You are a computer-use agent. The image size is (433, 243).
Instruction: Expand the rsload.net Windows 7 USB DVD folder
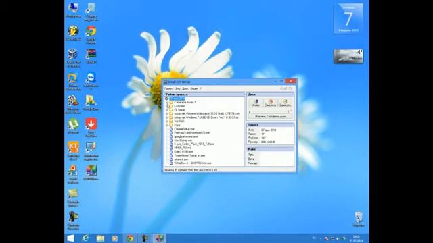pos(167,117)
